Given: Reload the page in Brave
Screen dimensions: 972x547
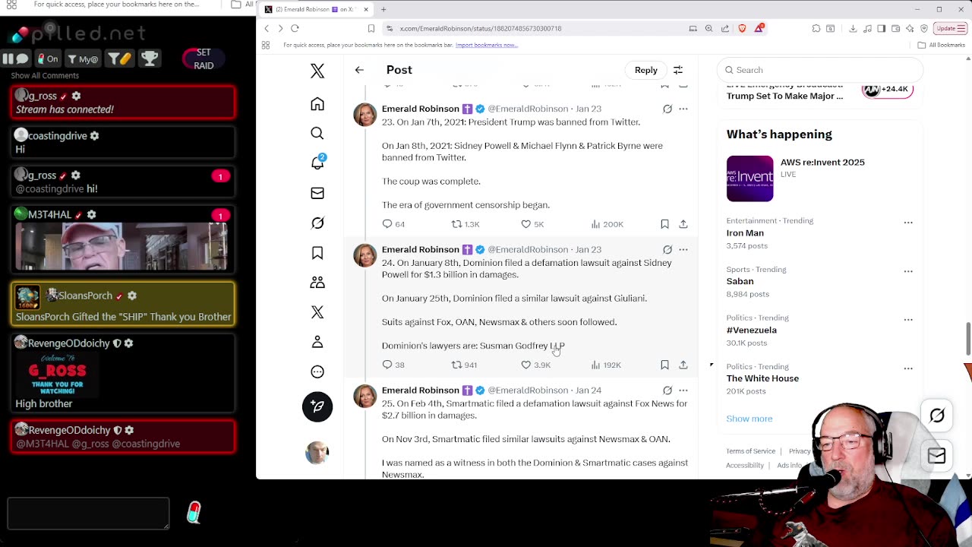Looking at the screenshot, I should pyautogui.click(x=295, y=28).
